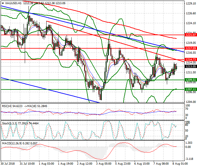Image resolution: width=197 pixels, height=167 pixels.
Task: Click the RSI scale value 70
Action: [187, 109]
